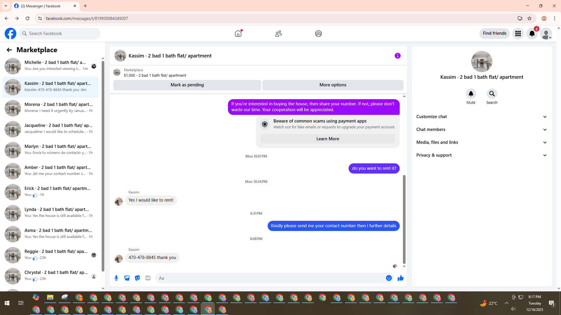The image size is (561, 315).
Task: Open Marlyn's conversation
Action: 50,150
